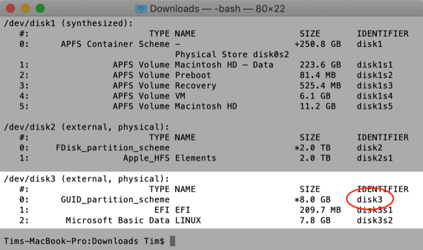Click the '*8.0 GB' size value
Viewport: 423px width, 250px height.
click(x=312, y=200)
